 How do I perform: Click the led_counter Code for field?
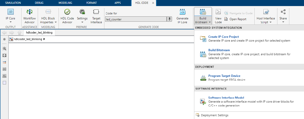136,19
